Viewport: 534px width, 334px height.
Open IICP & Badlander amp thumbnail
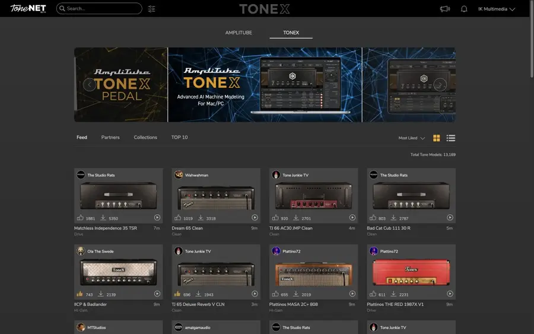119,272
